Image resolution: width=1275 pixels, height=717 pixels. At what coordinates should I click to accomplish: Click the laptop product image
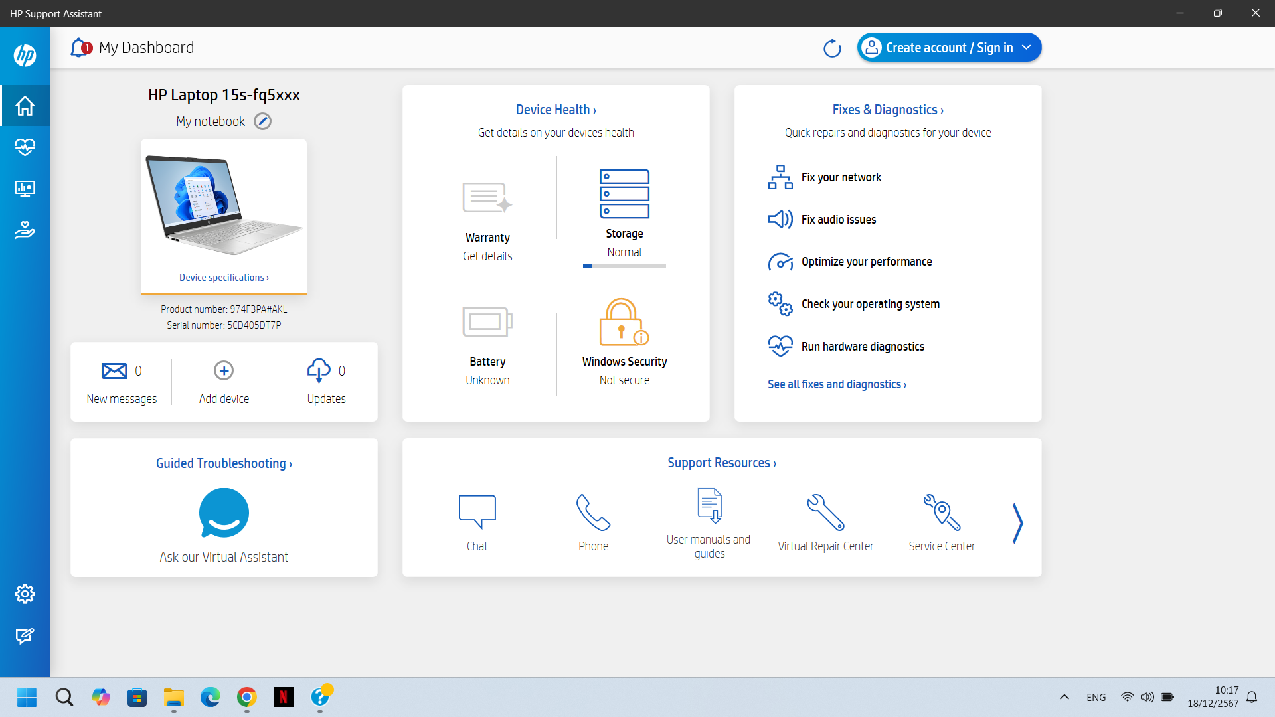(224, 204)
